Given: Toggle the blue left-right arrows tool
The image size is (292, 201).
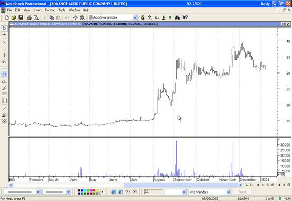Looking at the screenshot, I should 4,74.
